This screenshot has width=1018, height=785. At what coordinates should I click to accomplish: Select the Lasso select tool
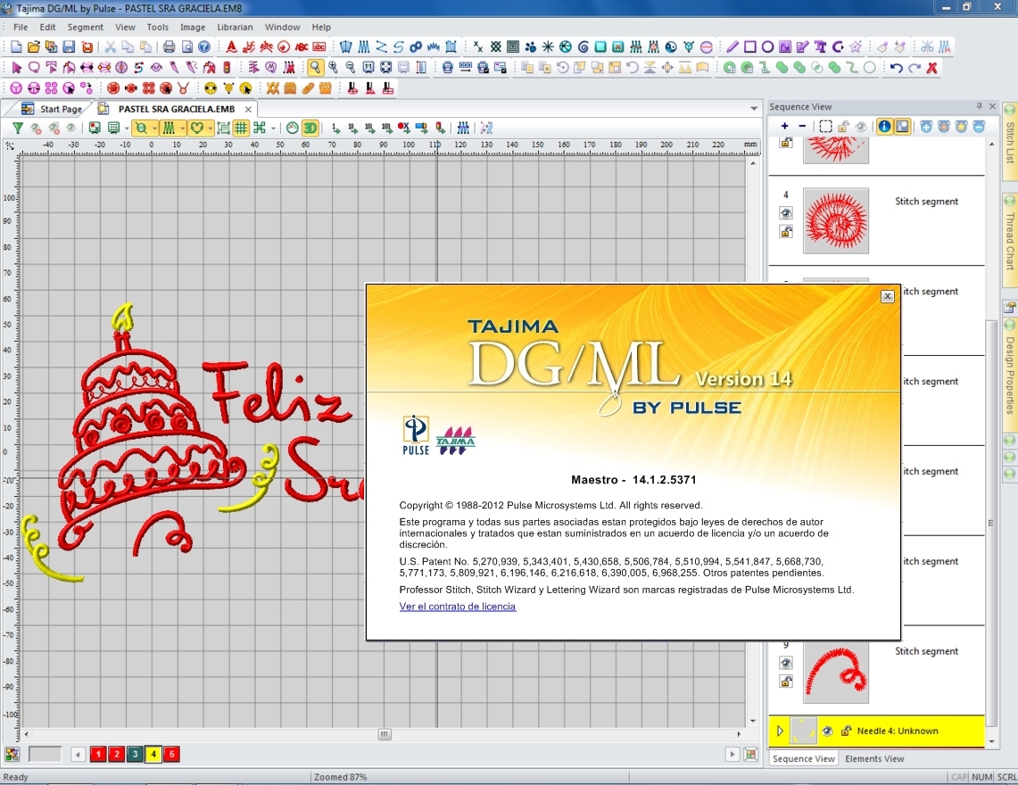[x=34, y=68]
